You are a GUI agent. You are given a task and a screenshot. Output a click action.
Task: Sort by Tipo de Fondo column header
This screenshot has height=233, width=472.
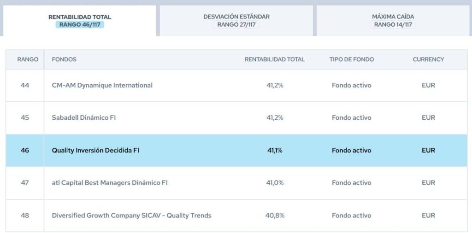click(352, 59)
